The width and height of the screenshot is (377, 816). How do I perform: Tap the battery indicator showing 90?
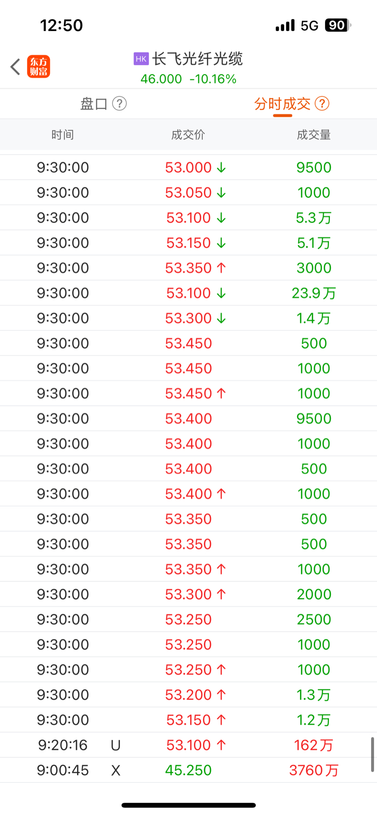338,25
